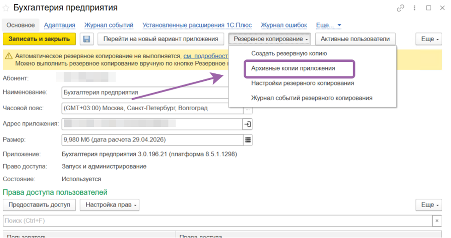
Task: Switch to the Основное tab
Action: tap(21, 25)
